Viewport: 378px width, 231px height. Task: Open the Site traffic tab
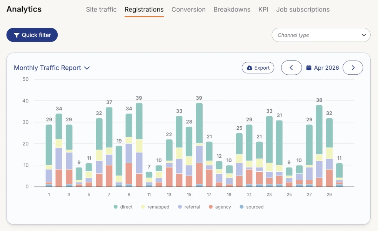(x=101, y=9)
